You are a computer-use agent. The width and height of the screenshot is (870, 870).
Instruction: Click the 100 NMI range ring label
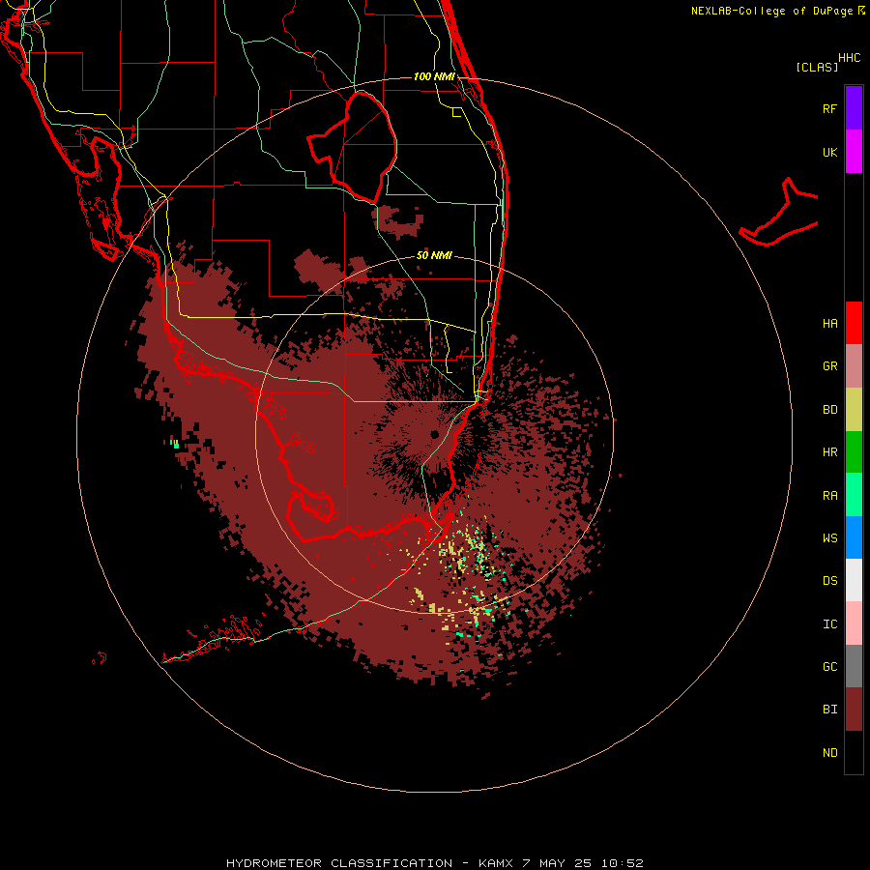(434, 76)
